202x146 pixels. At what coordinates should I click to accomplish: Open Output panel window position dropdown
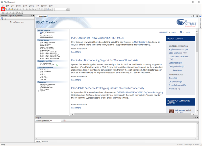tap(194, 118)
